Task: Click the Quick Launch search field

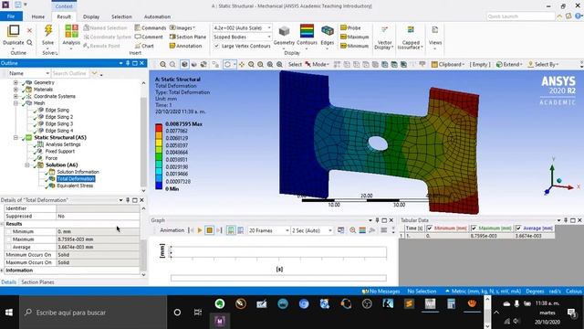Action: point(521,16)
